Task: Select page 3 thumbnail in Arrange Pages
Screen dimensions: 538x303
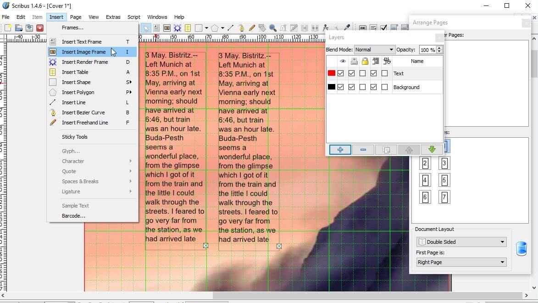Action: (444, 163)
